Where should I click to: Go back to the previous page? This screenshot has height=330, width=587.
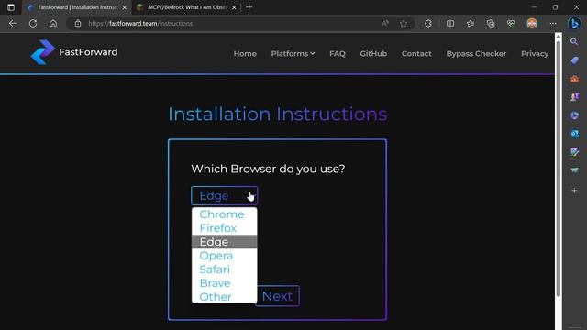click(x=13, y=23)
